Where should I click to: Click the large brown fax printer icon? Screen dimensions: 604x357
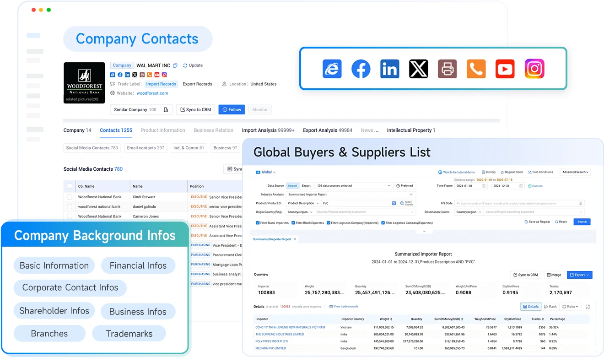click(x=448, y=69)
